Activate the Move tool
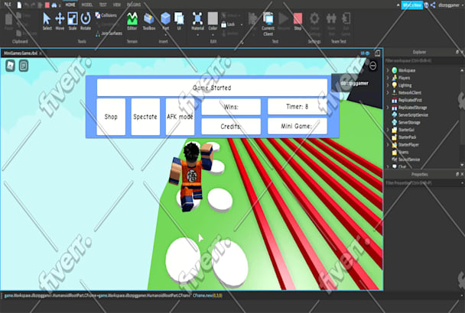This screenshot has width=465, height=313. coord(60,21)
